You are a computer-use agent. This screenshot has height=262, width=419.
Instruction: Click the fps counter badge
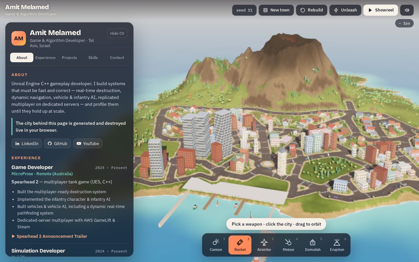click(x=404, y=23)
